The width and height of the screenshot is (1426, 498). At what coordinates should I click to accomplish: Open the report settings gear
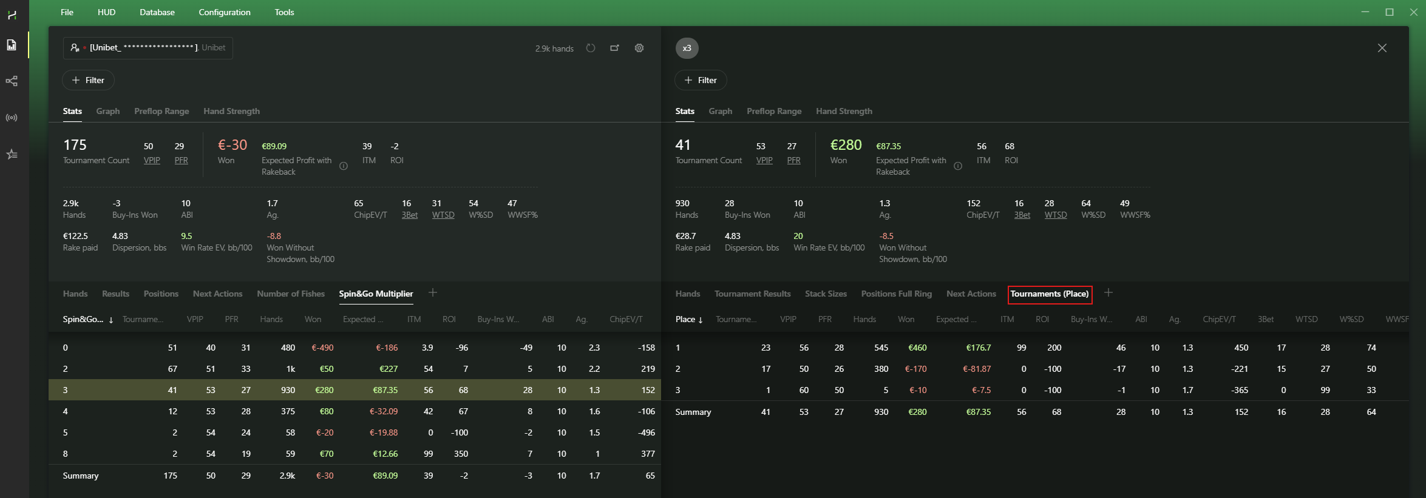coord(639,48)
